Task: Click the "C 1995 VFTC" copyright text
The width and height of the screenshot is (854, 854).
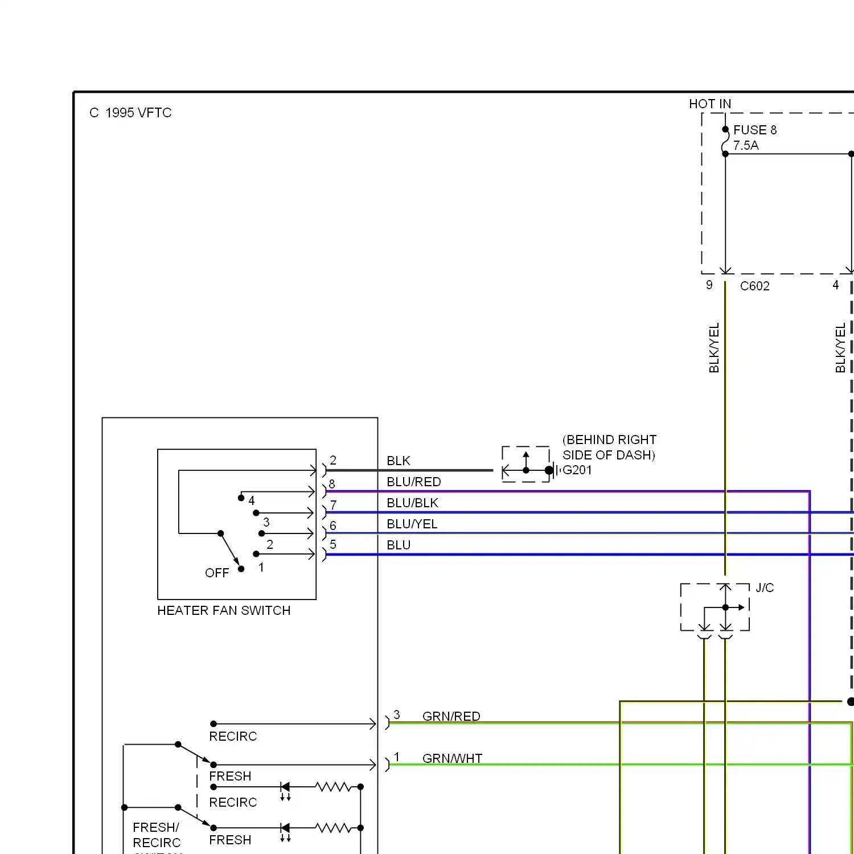Action: coord(130,113)
